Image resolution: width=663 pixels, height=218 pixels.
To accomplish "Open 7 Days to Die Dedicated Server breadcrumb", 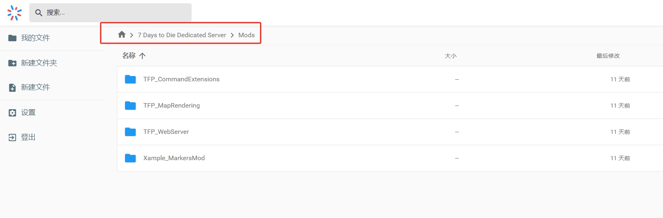I will (181, 35).
